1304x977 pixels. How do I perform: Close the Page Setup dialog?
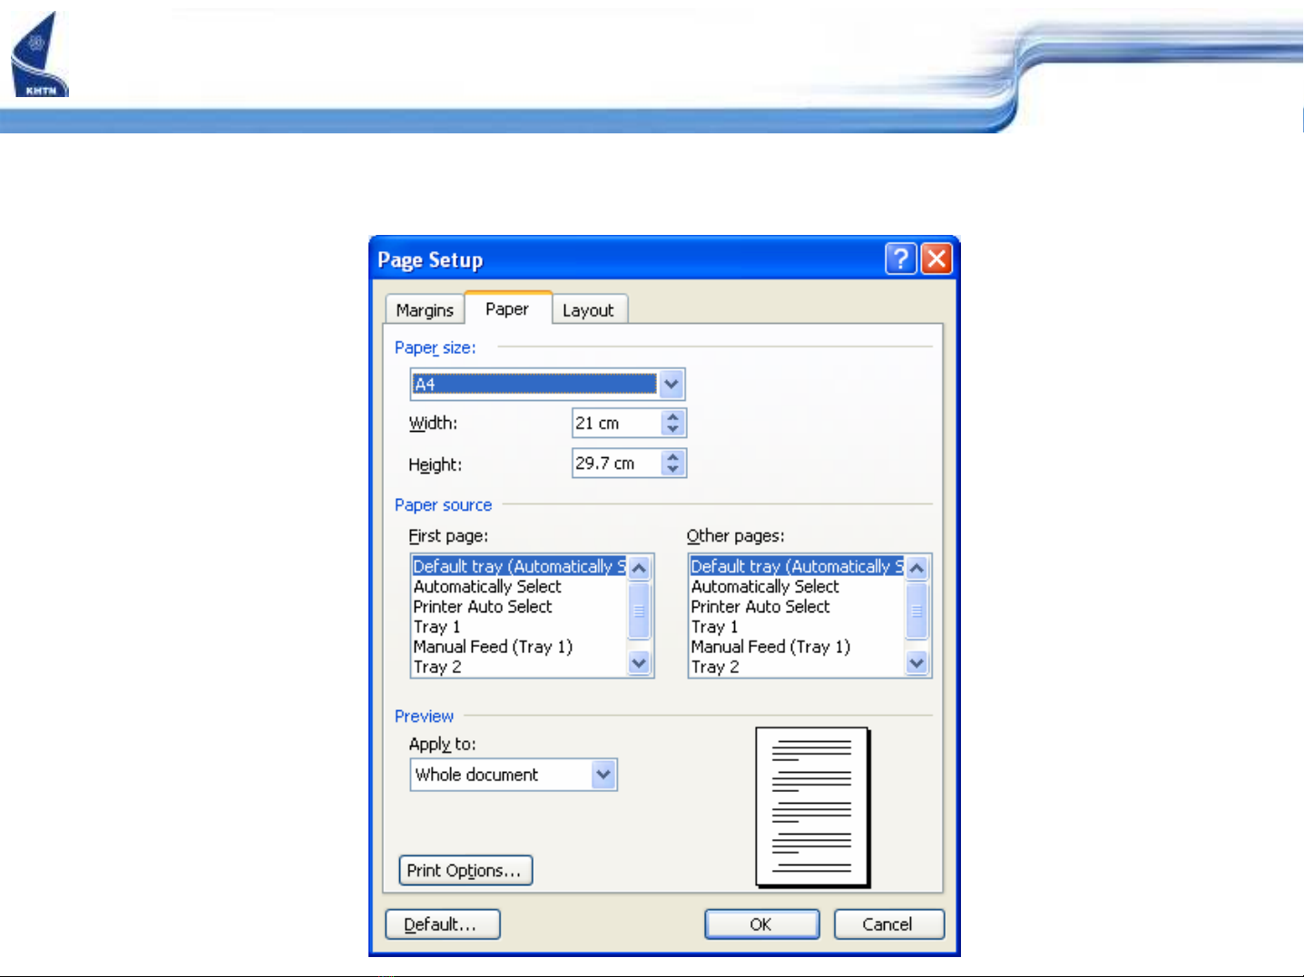[936, 259]
